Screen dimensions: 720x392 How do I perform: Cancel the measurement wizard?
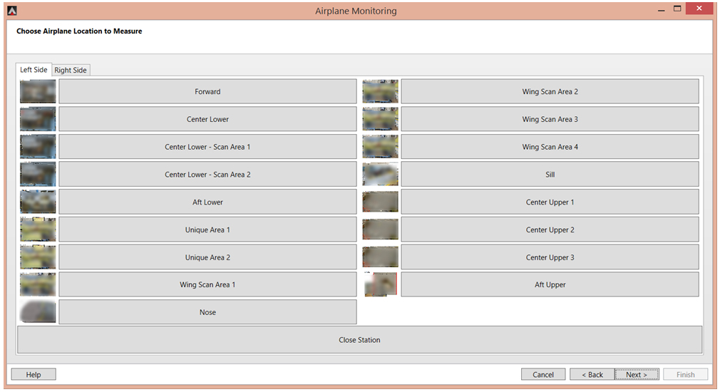[x=543, y=375]
